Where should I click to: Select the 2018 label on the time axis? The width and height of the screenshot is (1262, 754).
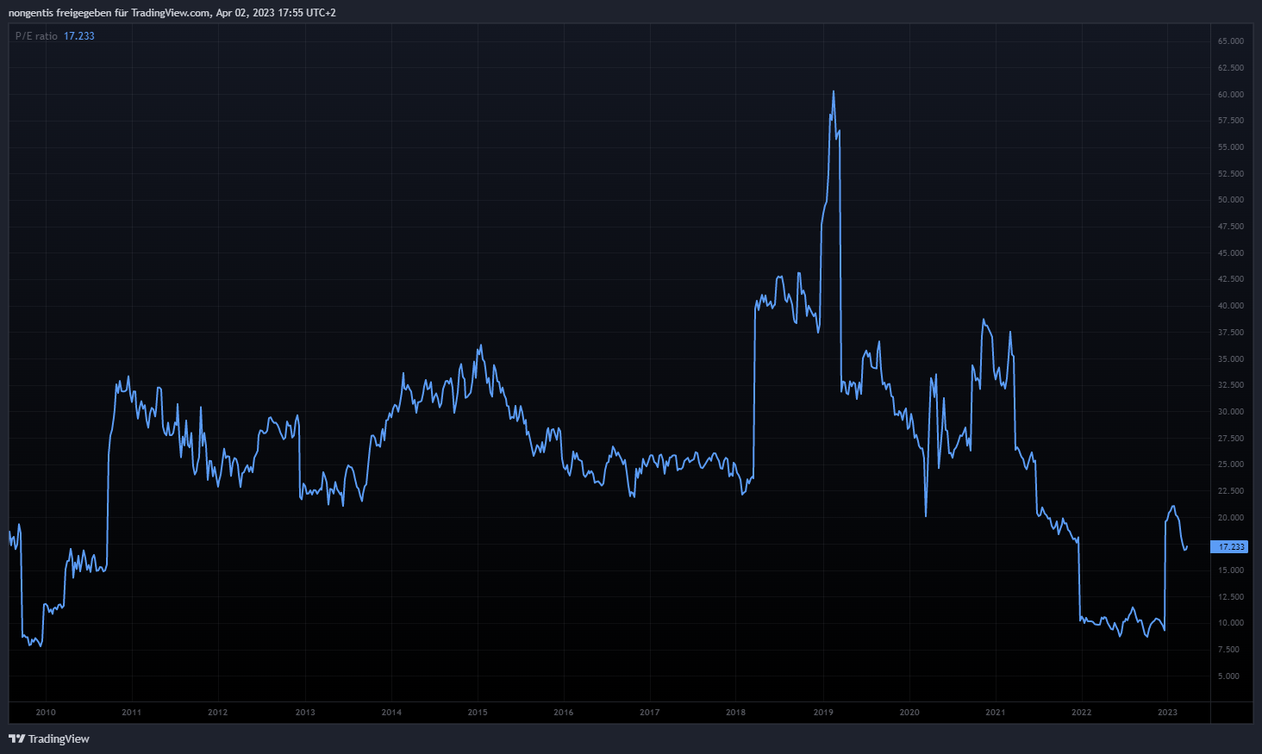(736, 712)
